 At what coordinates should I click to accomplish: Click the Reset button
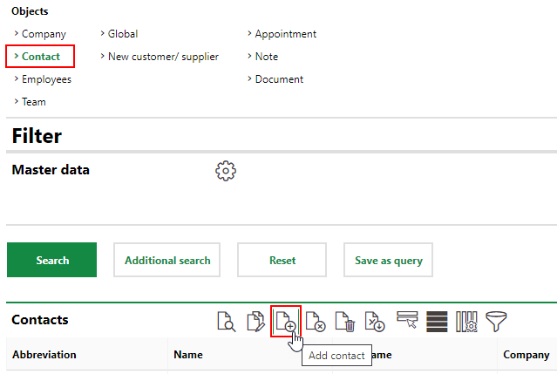click(282, 260)
